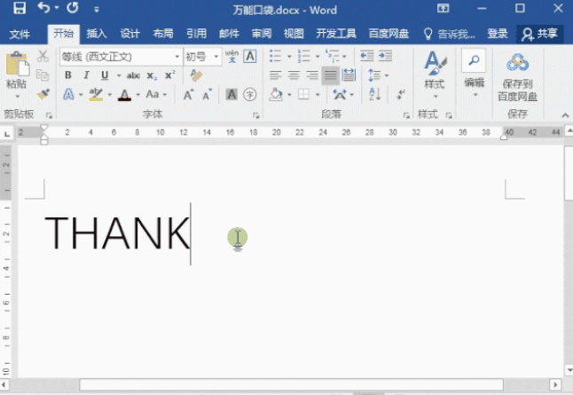Open ribbon display options

pyautogui.click(x=443, y=8)
